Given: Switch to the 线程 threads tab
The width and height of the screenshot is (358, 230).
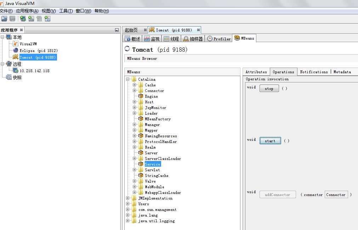Looking at the screenshot, I should (x=171, y=39).
